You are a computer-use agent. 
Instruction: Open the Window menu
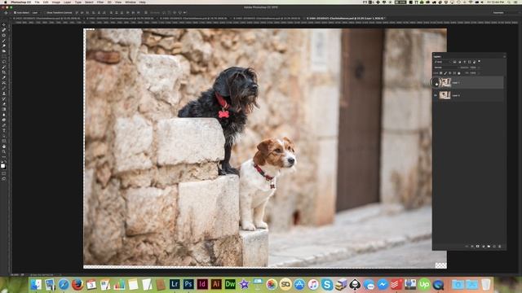point(130,2)
